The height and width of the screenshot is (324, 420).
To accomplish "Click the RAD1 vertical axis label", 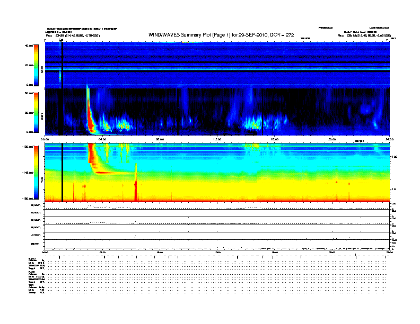I will [42, 116].
